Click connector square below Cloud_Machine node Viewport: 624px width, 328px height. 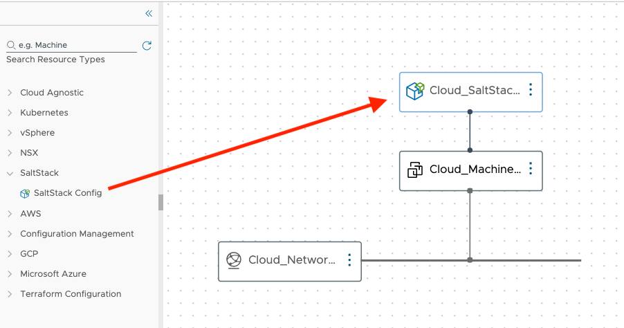point(470,191)
